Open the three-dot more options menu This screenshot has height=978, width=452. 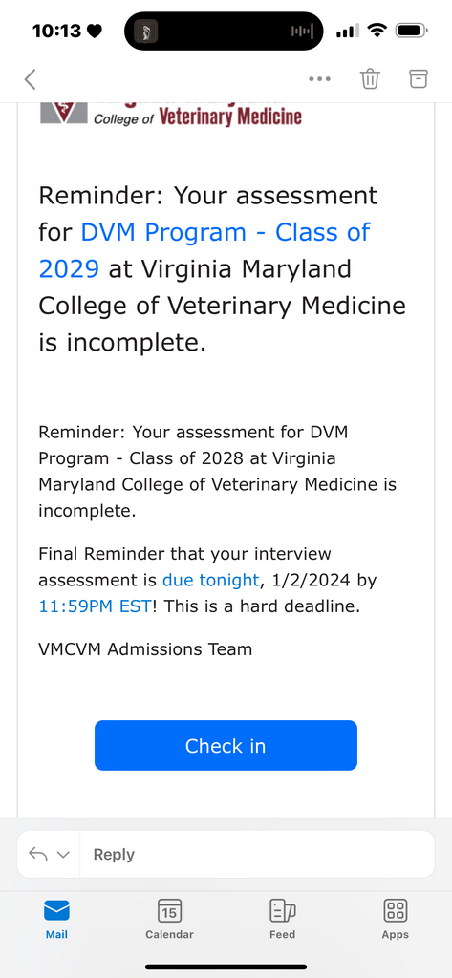[319, 79]
